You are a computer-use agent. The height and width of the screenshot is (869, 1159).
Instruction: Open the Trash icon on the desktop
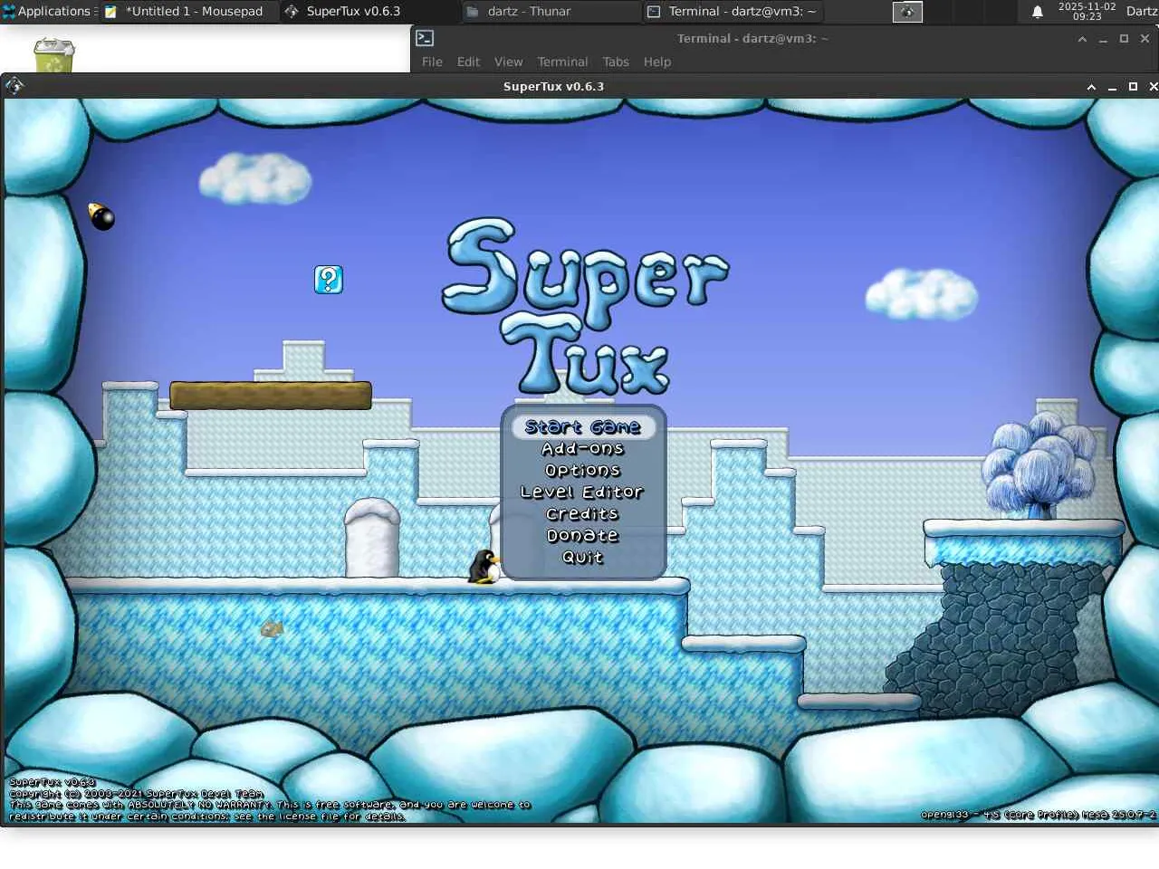[53, 55]
